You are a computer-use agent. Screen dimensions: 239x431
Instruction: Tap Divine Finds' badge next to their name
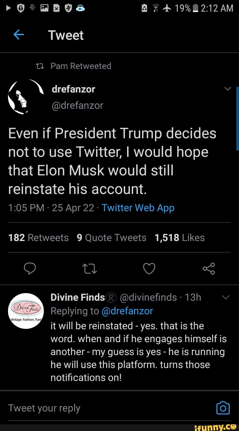click(x=111, y=297)
